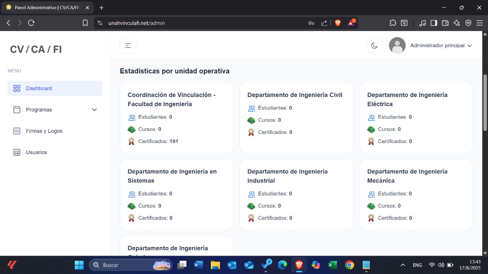Click the Leo AI sparkle icon

coord(457,23)
